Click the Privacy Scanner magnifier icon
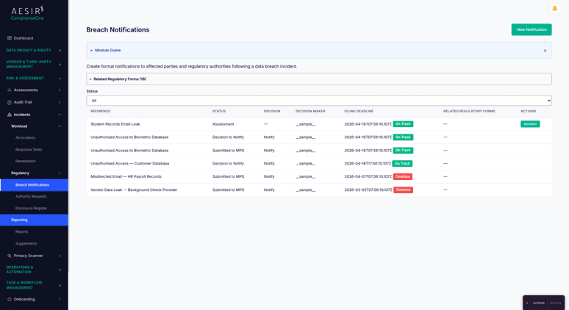Screen dimensions: 569x310 pos(10,256)
